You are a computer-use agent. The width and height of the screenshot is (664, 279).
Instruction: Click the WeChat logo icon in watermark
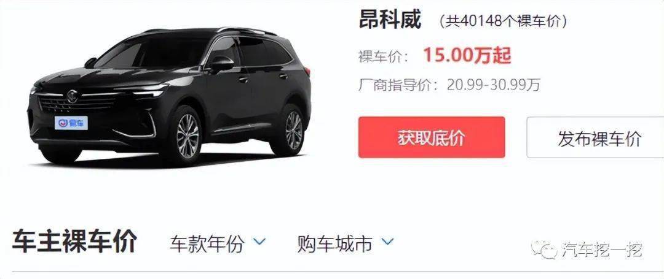click(545, 250)
